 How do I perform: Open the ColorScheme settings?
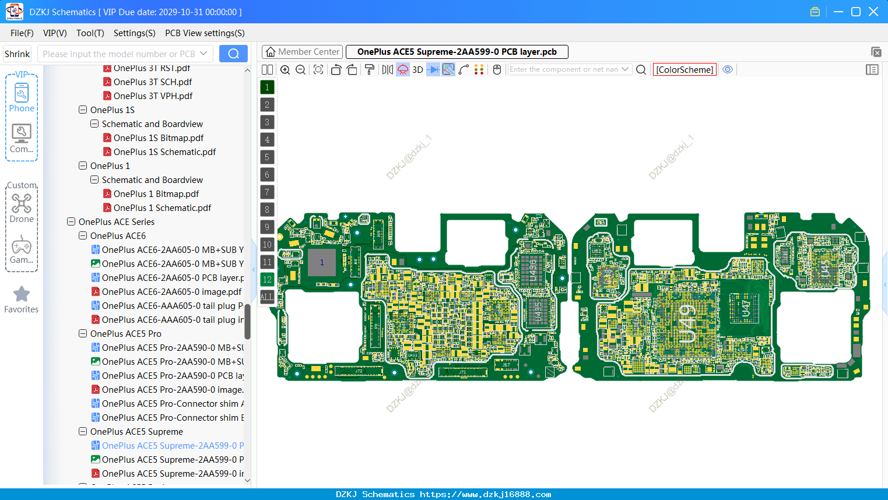click(685, 69)
